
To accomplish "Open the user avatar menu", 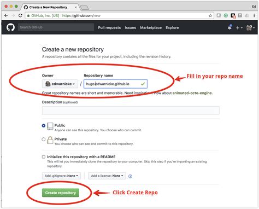I will click(x=250, y=28).
